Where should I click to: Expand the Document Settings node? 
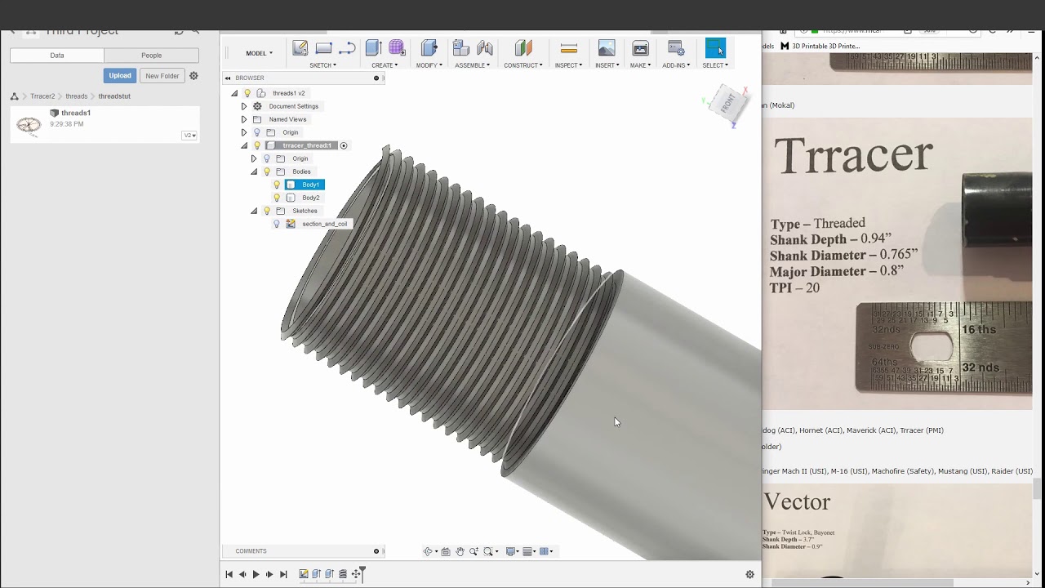click(244, 106)
